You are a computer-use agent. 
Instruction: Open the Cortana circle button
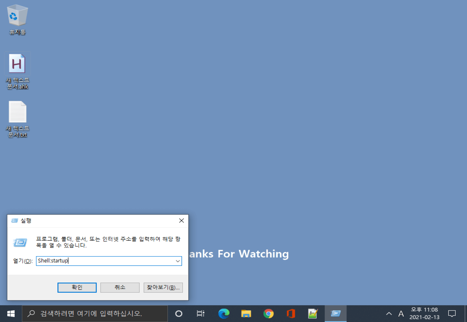pyautogui.click(x=179, y=314)
